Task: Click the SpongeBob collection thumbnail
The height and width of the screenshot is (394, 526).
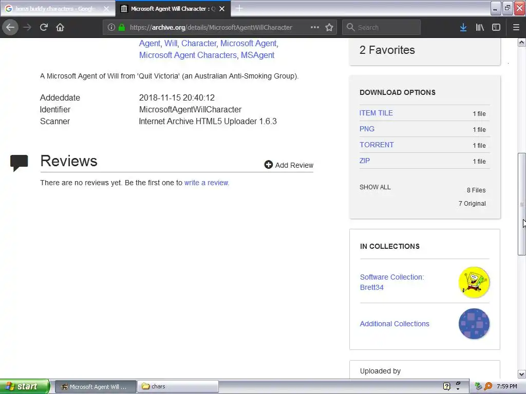Action: coord(474,282)
